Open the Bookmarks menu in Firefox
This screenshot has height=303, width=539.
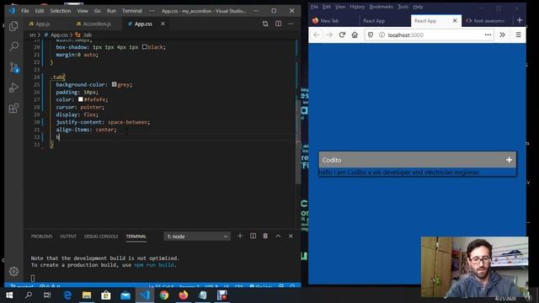(x=381, y=7)
